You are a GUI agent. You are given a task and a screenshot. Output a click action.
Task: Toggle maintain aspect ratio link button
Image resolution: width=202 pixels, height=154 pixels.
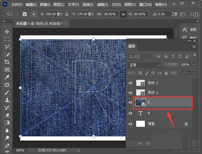coord(123,14)
